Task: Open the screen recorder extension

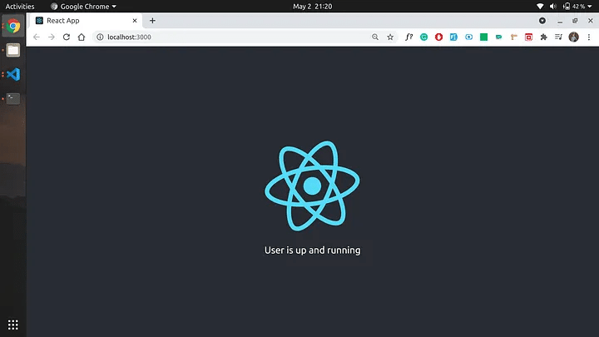Action: [x=468, y=37]
